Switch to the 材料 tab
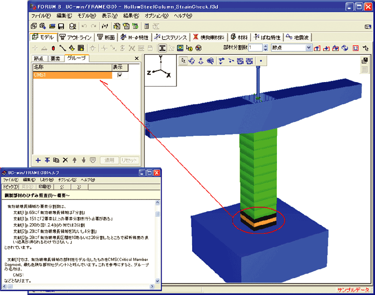The height and width of the screenshot is (295, 375). tap(239, 37)
